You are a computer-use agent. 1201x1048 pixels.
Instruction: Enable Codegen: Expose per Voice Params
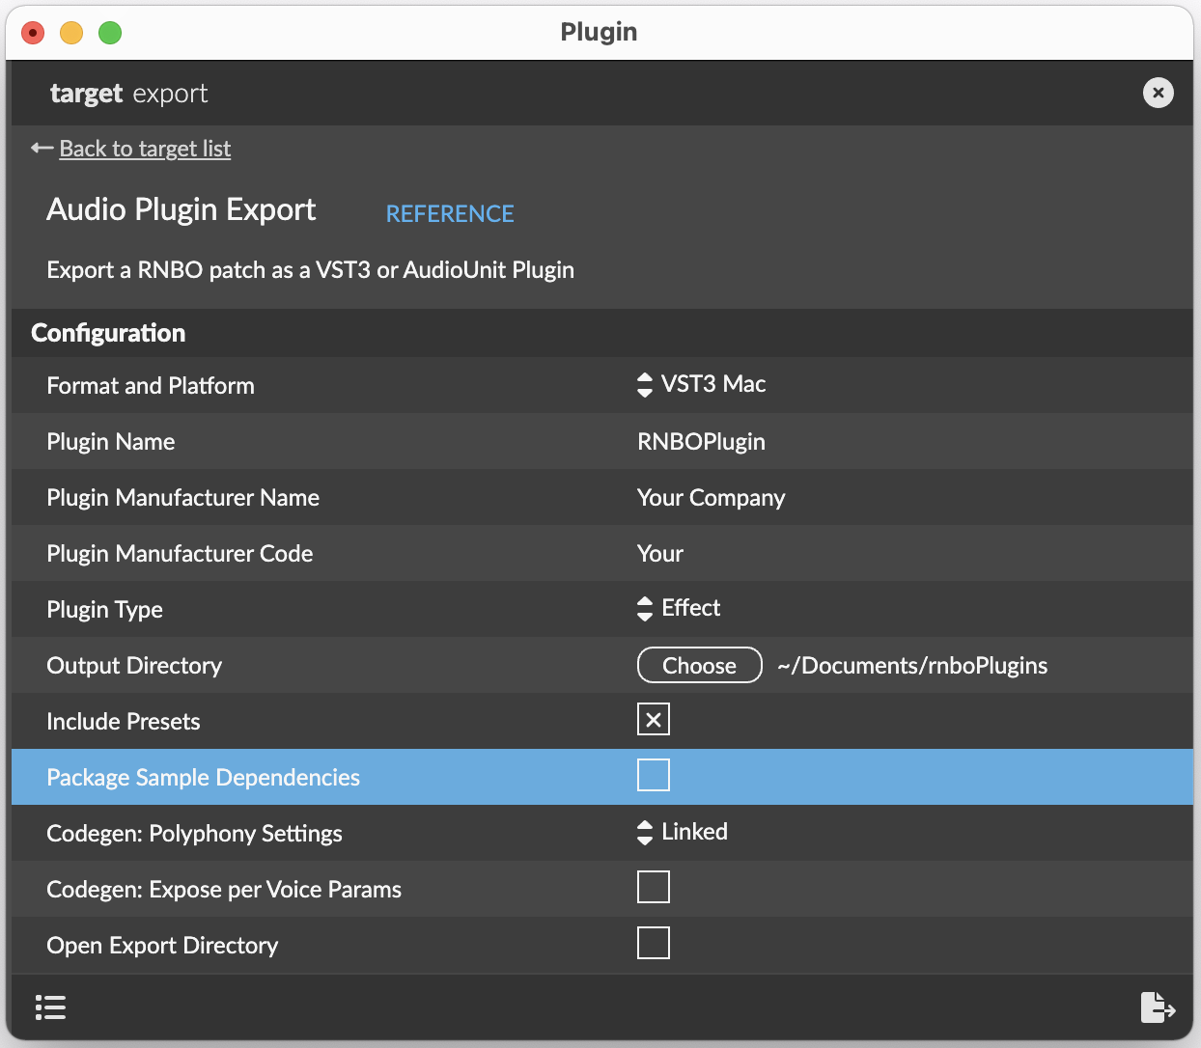tap(654, 887)
